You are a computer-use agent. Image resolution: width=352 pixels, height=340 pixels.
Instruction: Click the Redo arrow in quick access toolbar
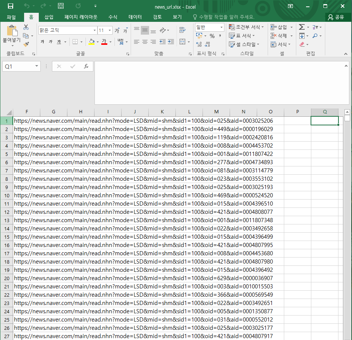pos(43,6)
